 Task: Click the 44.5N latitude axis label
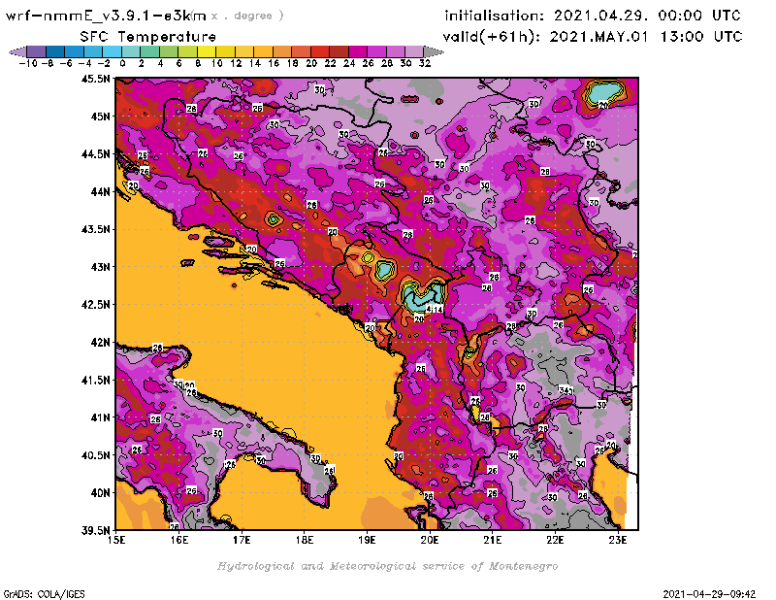[x=95, y=154]
